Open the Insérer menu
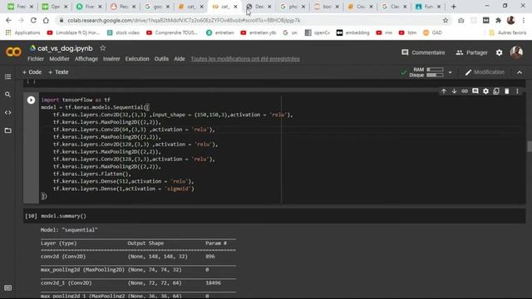This screenshot has height=299, width=532. pyautogui.click(x=111, y=59)
